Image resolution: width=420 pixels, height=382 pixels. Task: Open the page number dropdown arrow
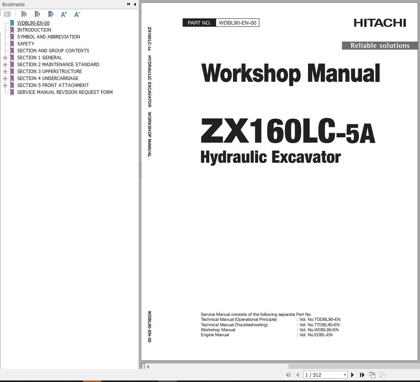coord(345,375)
